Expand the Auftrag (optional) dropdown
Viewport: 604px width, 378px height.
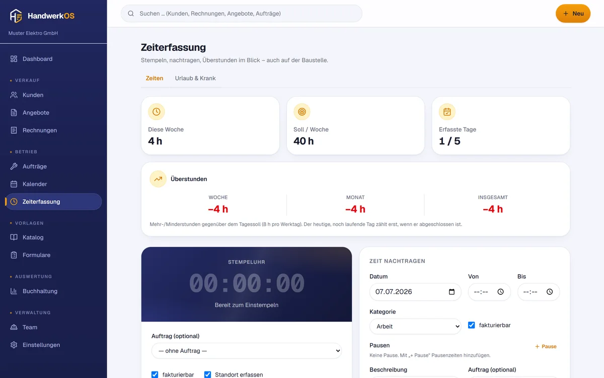[x=247, y=351]
